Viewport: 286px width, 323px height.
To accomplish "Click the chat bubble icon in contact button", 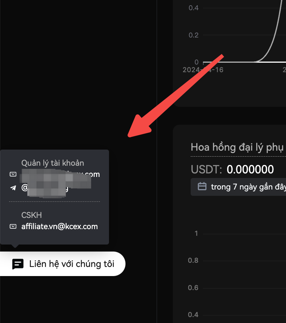I will (18, 264).
